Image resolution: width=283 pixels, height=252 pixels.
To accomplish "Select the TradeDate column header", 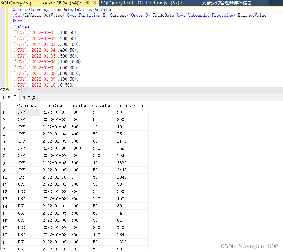I will pos(54,105).
